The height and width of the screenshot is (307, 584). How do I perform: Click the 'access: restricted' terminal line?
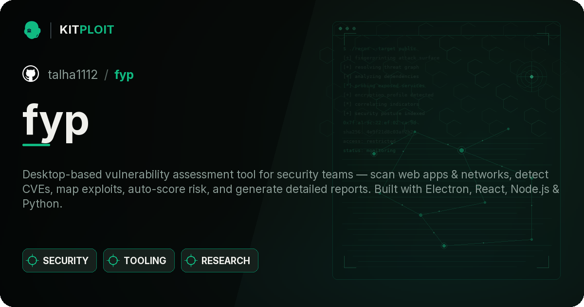point(369,141)
